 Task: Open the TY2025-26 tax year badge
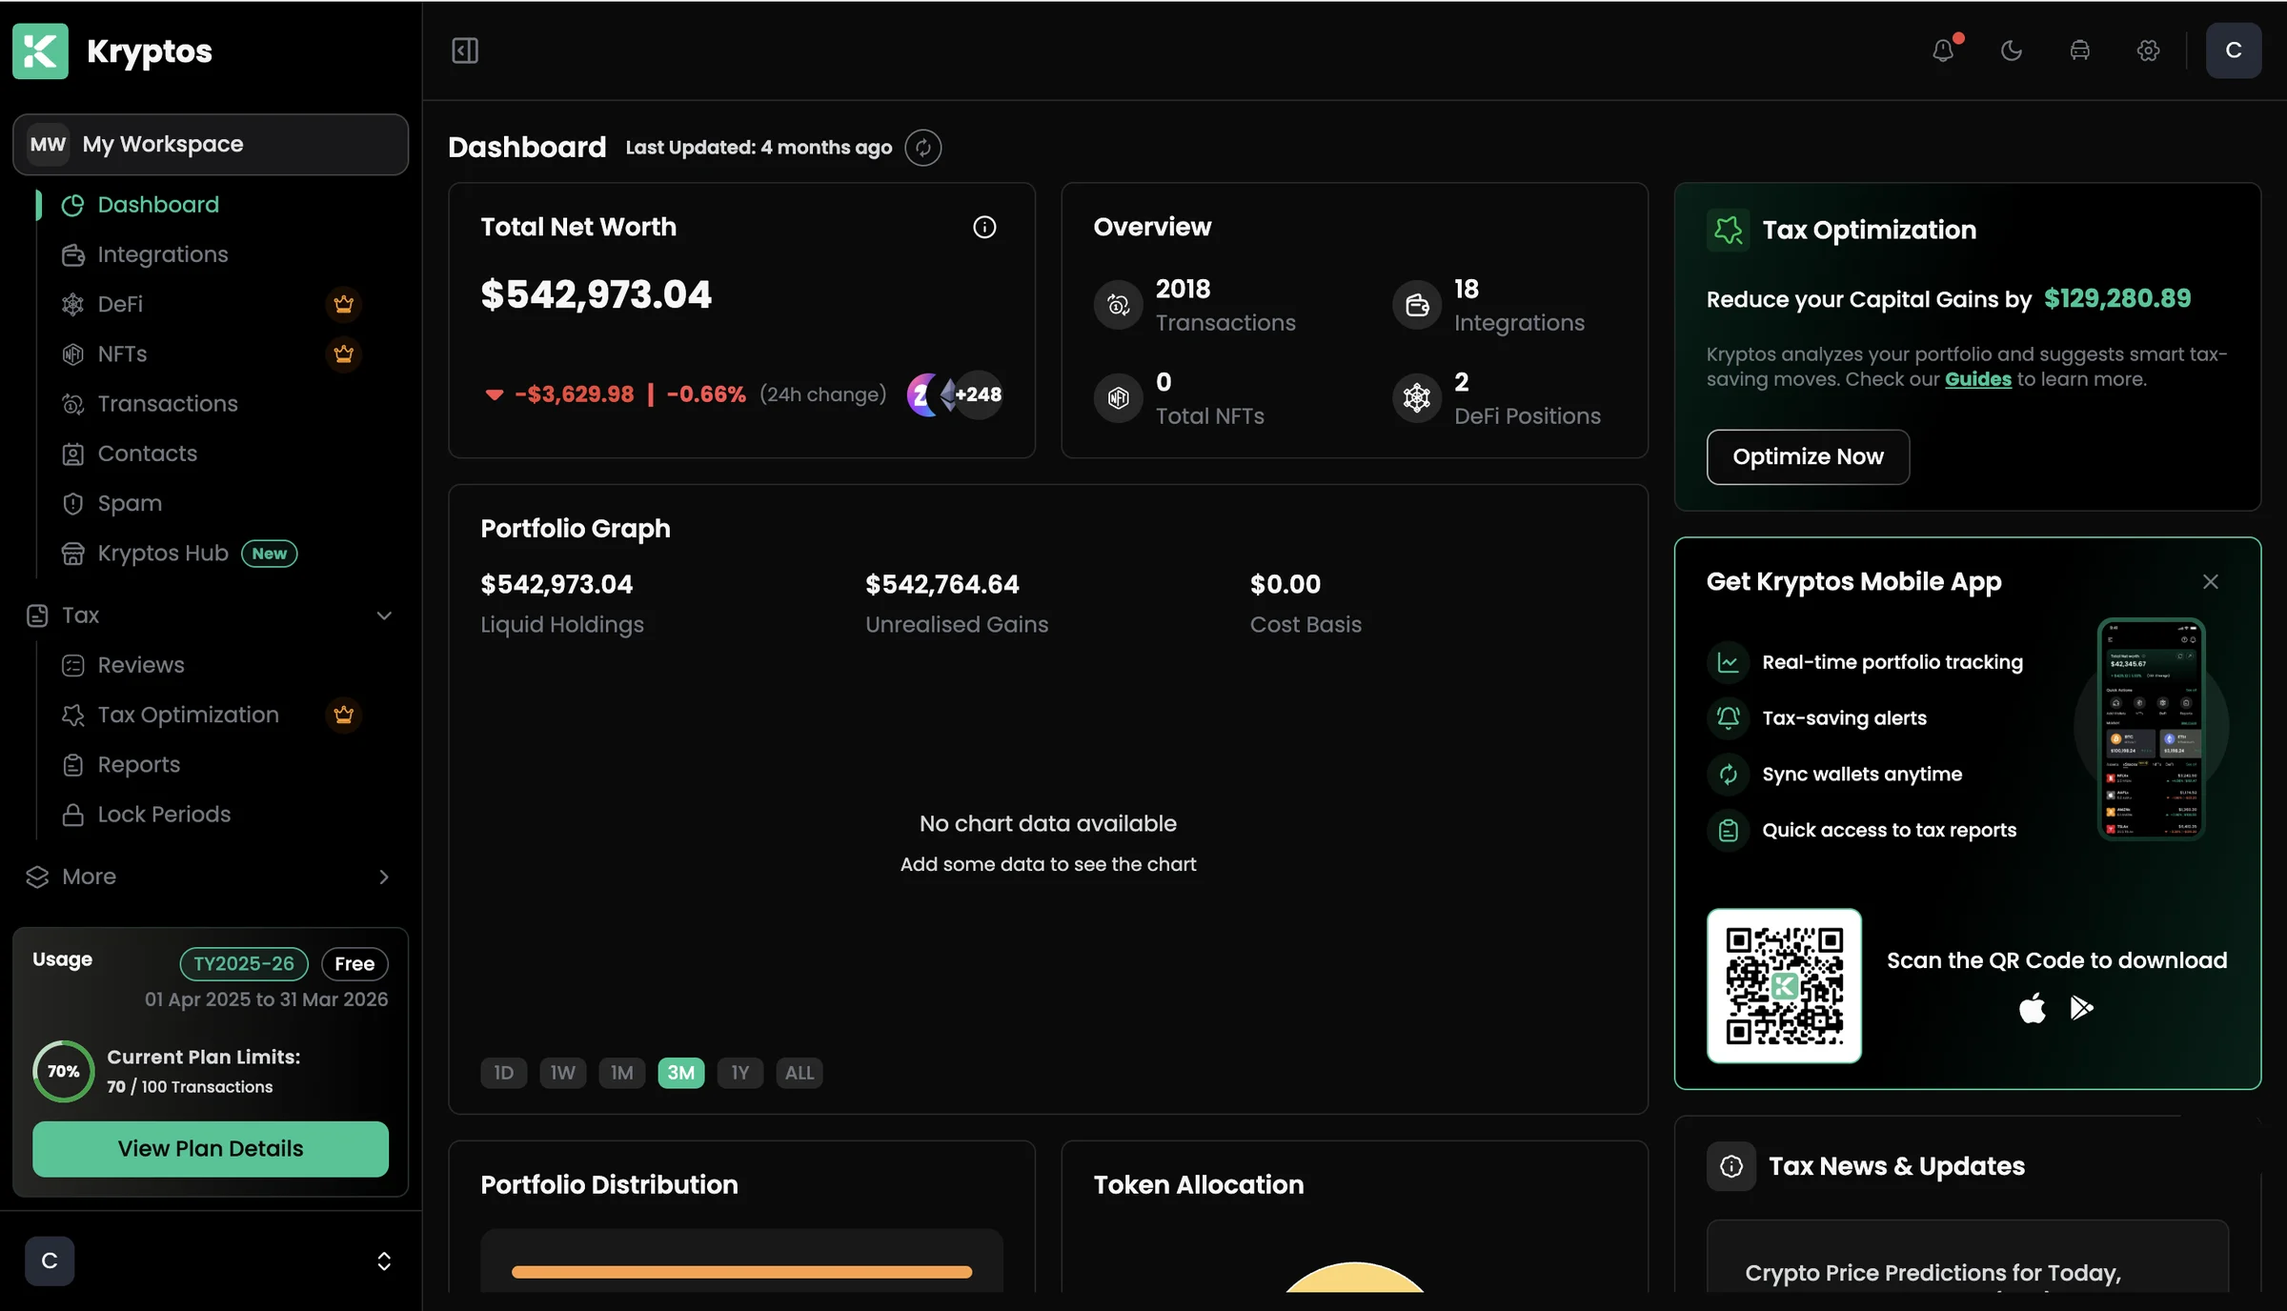(x=244, y=963)
